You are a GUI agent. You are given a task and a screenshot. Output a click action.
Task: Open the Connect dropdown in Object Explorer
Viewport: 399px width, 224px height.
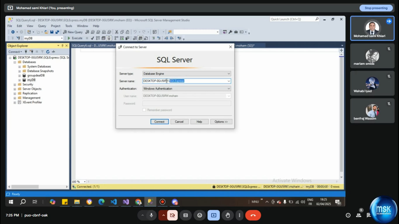click(15, 52)
